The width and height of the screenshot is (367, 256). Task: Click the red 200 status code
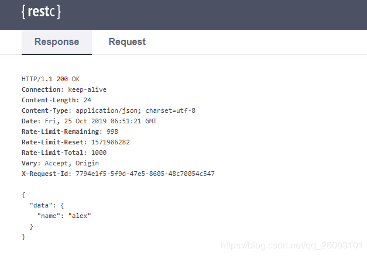click(x=62, y=79)
